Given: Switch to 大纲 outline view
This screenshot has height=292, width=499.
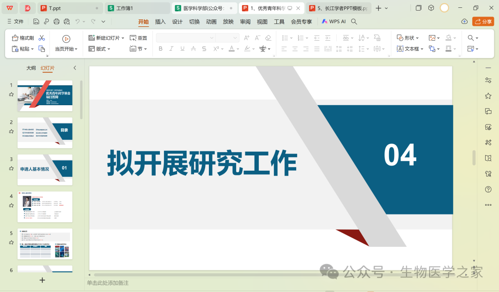Looking at the screenshot, I should [x=31, y=68].
